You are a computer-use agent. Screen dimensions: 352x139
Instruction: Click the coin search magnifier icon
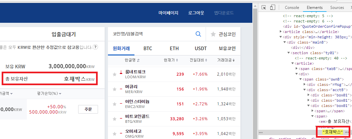click(x=198, y=34)
